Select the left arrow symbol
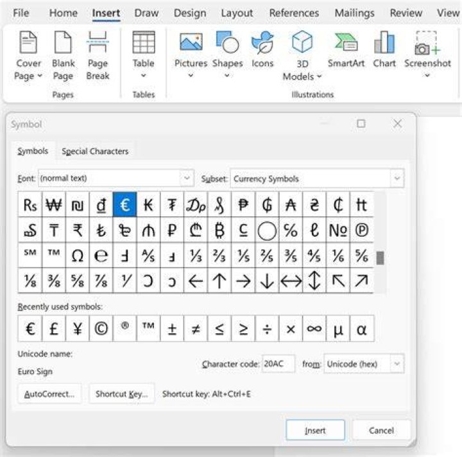Viewport: 462px width, 457px height. click(x=196, y=280)
